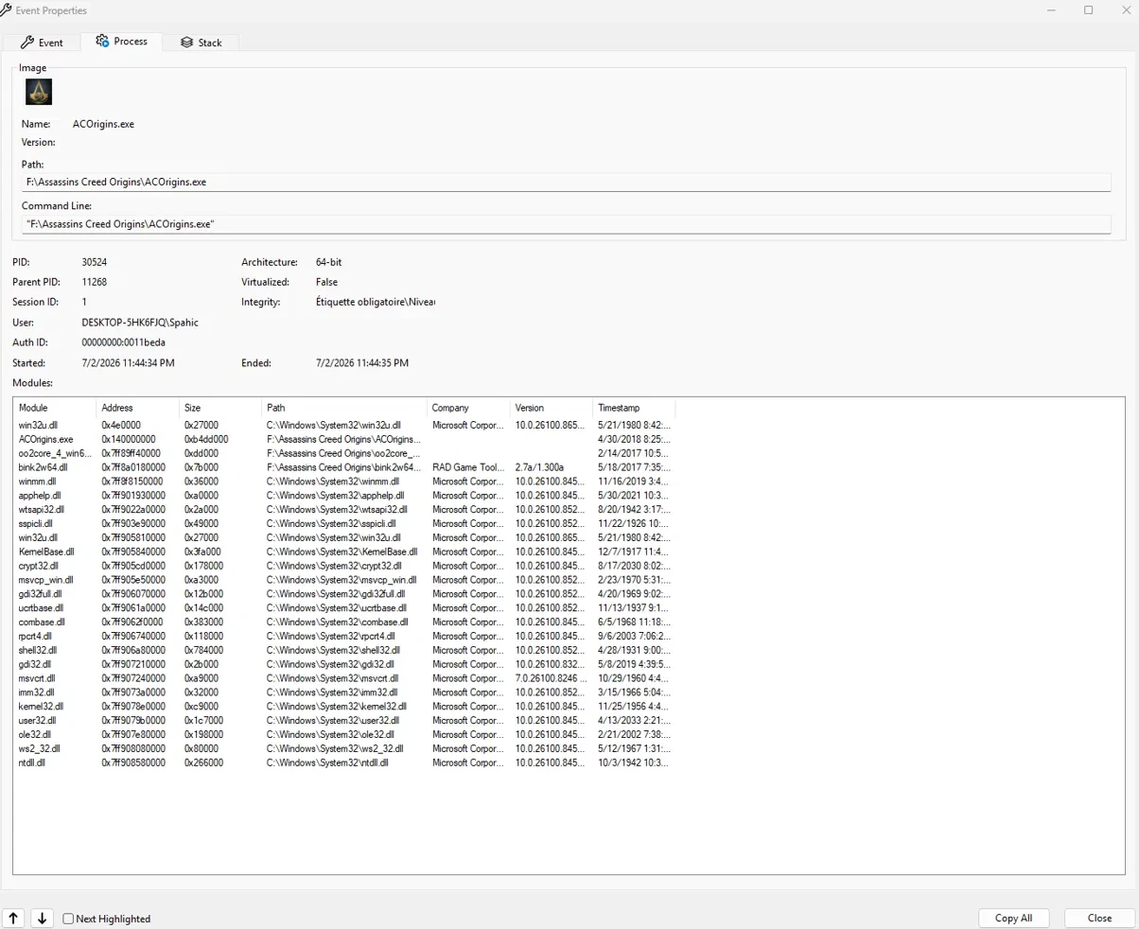This screenshot has width=1139, height=929.
Task: Select the gdi32full.dll module row
Action: tap(344, 593)
